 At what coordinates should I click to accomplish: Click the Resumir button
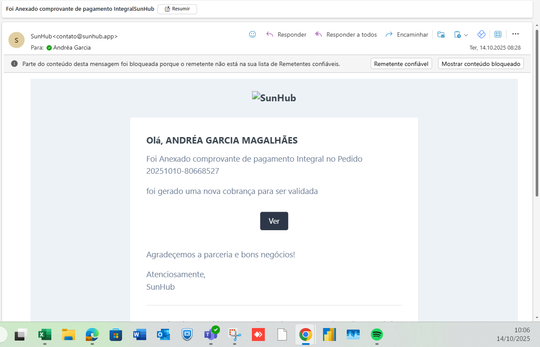click(x=177, y=9)
